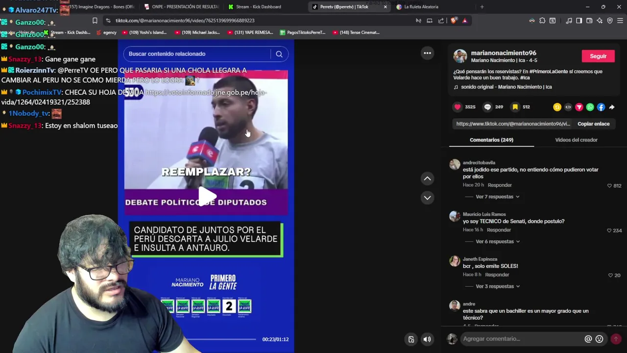Share the video to WhatsApp
This screenshot has width=627, height=353.
[x=590, y=107]
